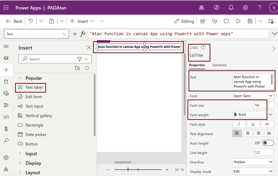Image resolution: width=278 pixels, height=176 pixels.
Task: Open the Power Automate icon in sidebar
Action: tap(6, 105)
